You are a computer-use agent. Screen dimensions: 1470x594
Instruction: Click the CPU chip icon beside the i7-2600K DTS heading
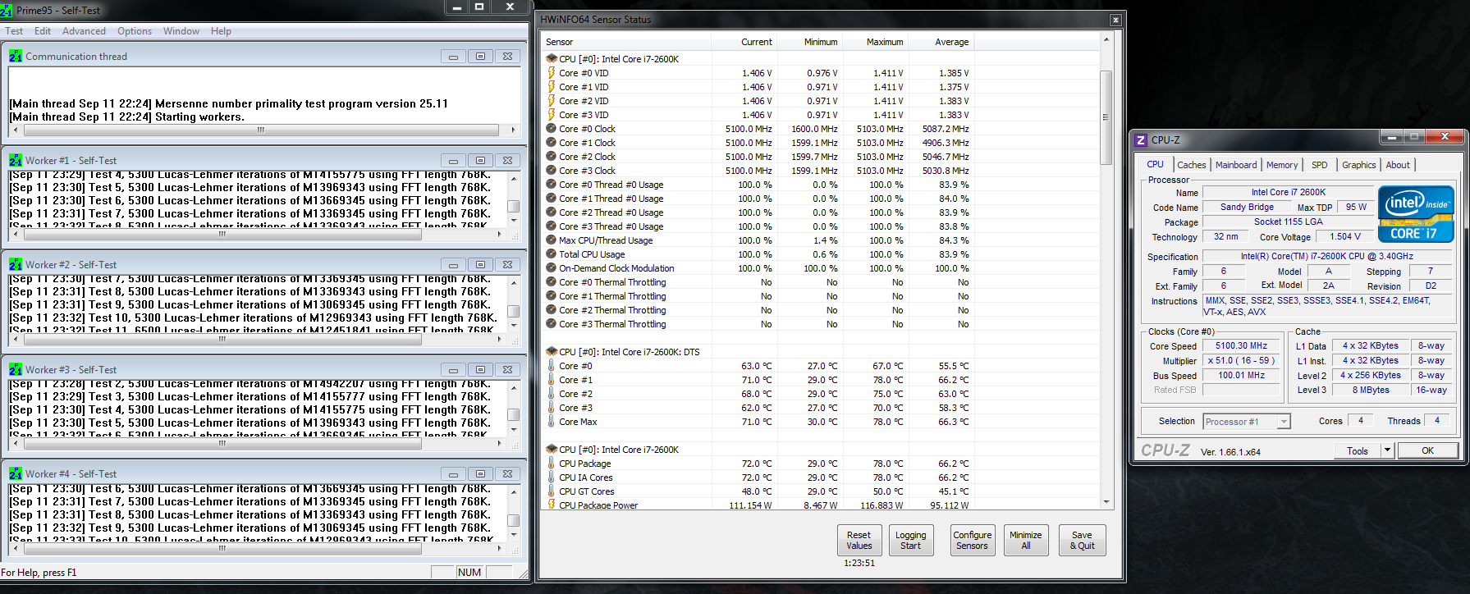pyautogui.click(x=552, y=351)
